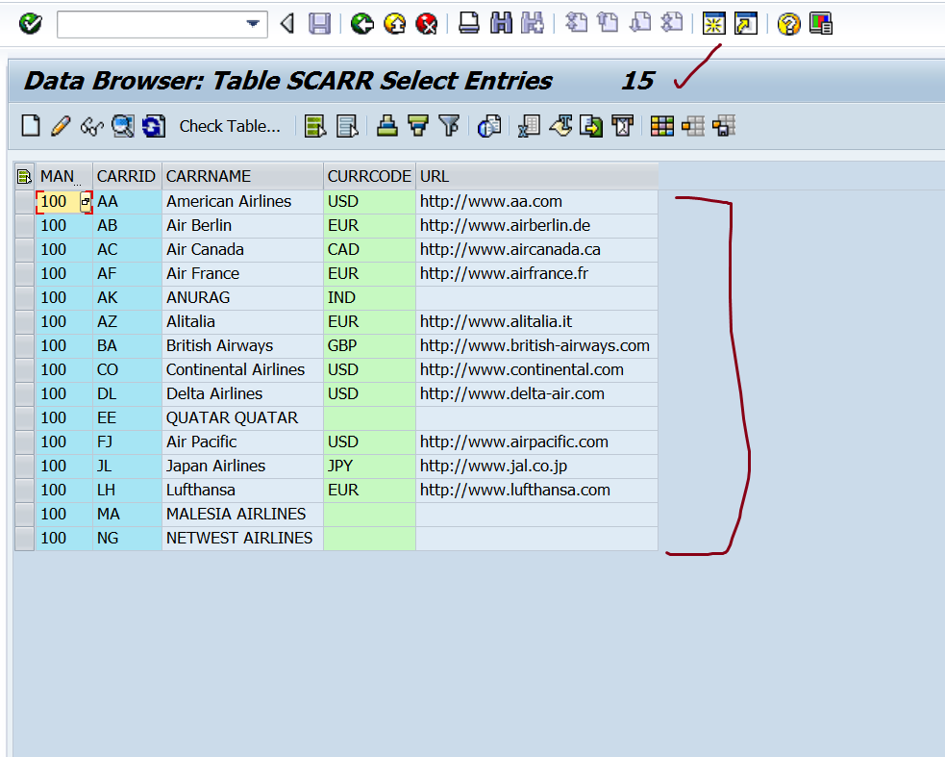Image resolution: width=945 pixels, height=757 pixels.
Task: Select the Air Berlin row selector
Action: (25, 226)
